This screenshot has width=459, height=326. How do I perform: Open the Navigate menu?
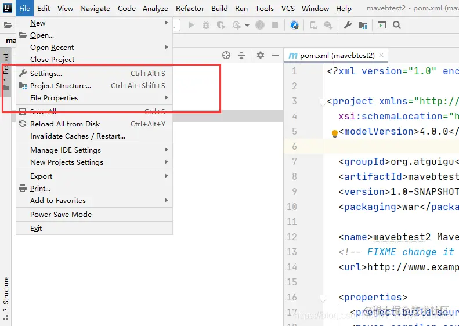coord(95,9)
